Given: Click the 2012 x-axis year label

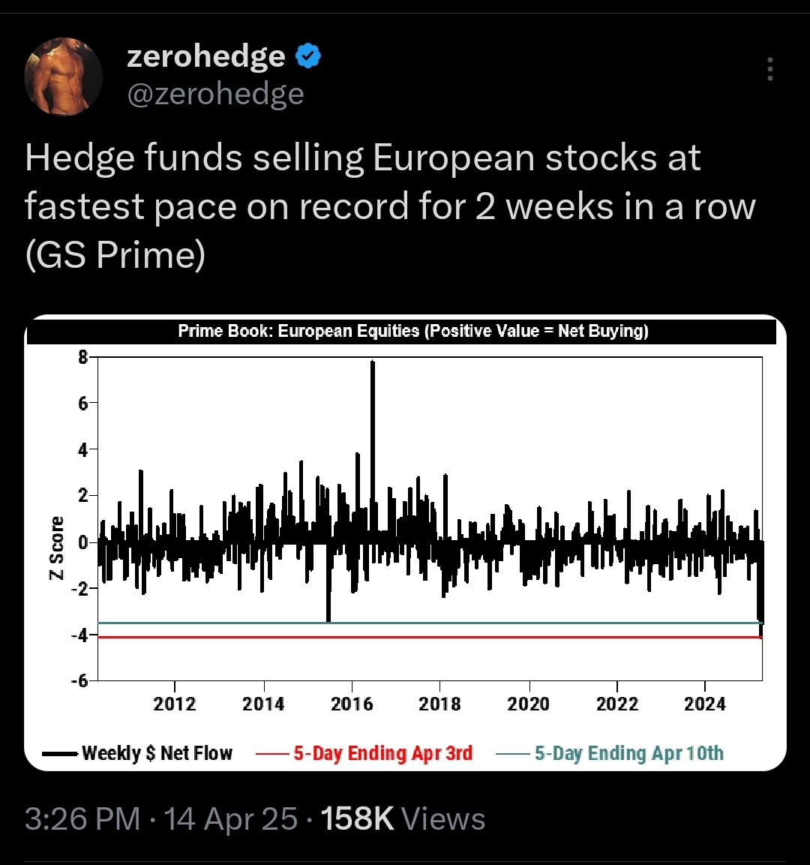Looking at the screenshot, I should (x=174, y=704).
